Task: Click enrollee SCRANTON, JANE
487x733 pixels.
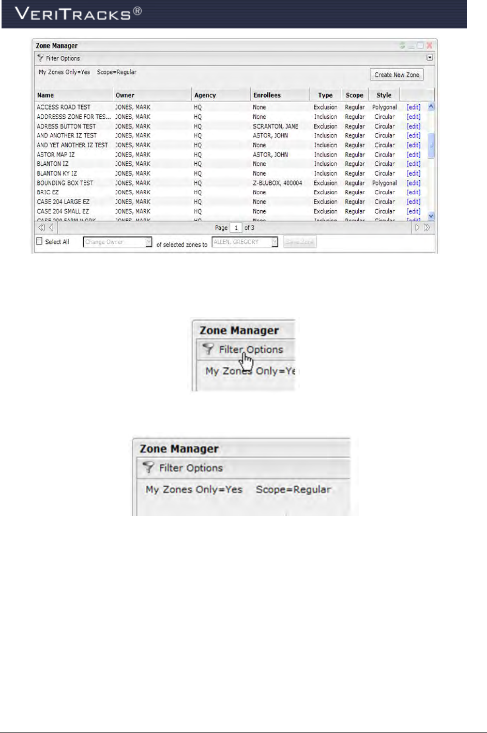Action: (x=276, y=126)
